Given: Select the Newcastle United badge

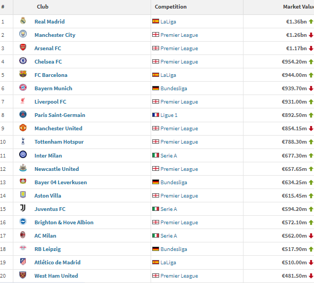Looking at the screenshot, I should 23,168.
